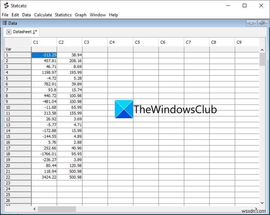Viewport: 270px width, 215px height.
Task: Select cell with value 208.16
Action: [69, 61]
